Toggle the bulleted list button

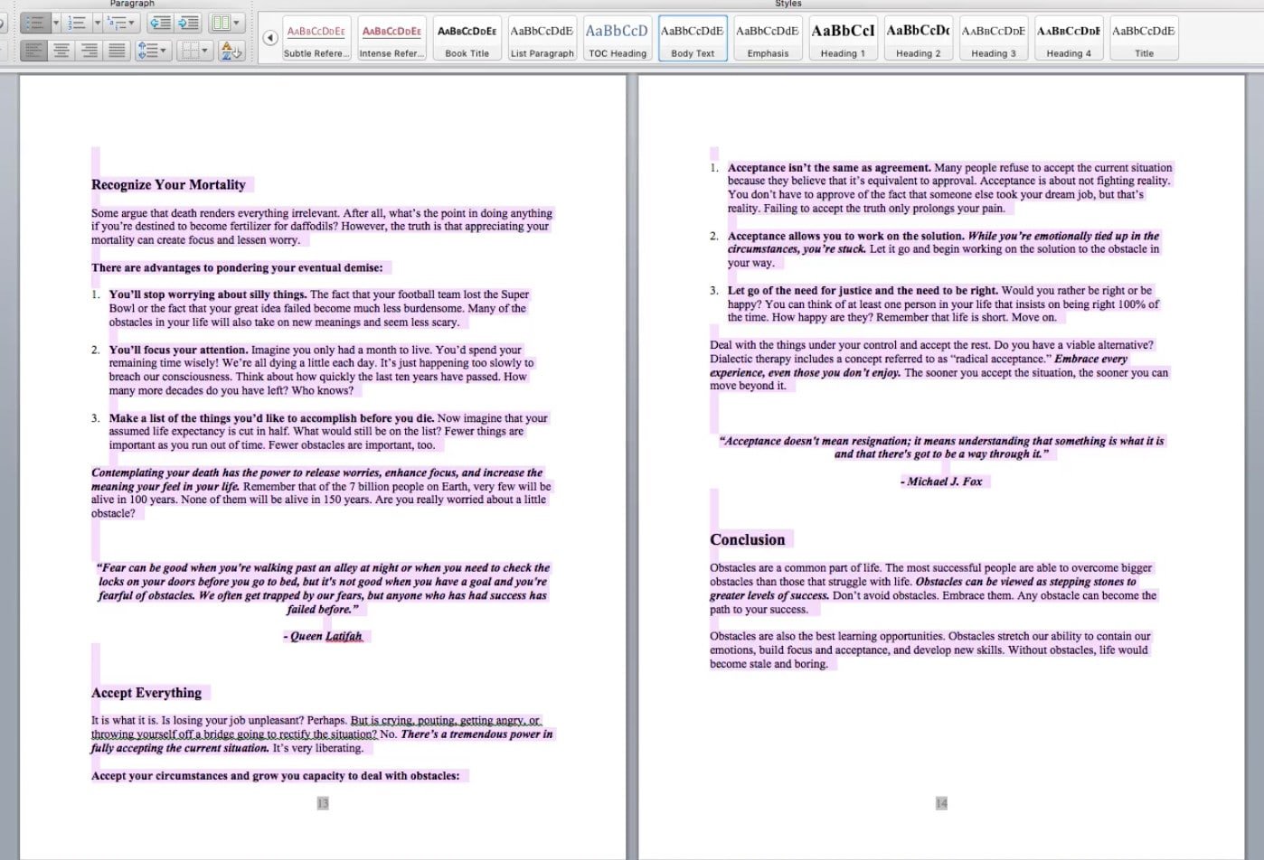pyautogui.click(x=35, y=23)
